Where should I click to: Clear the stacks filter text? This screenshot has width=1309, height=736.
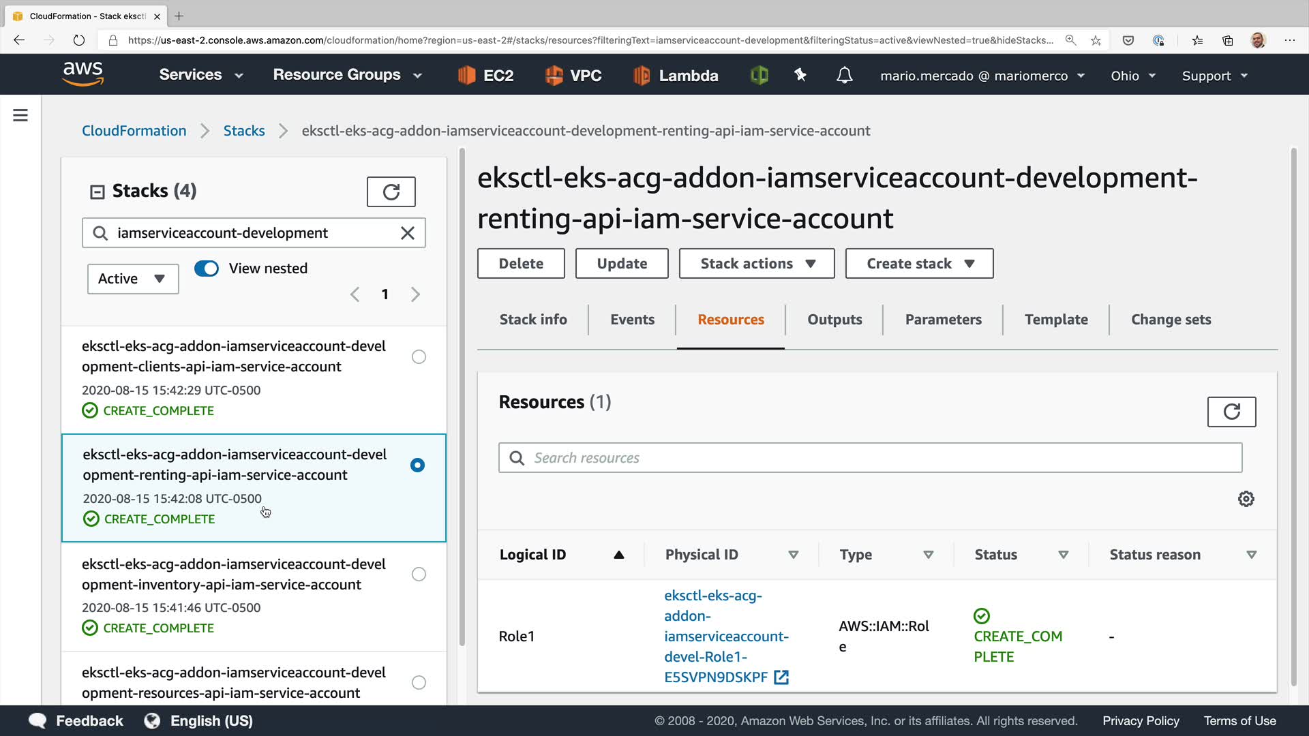[x=407, y=233]
